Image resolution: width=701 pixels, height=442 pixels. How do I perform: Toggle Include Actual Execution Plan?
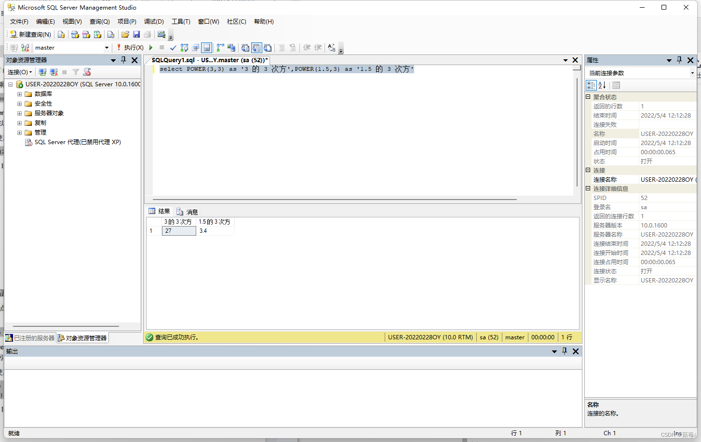click(220, 48)
